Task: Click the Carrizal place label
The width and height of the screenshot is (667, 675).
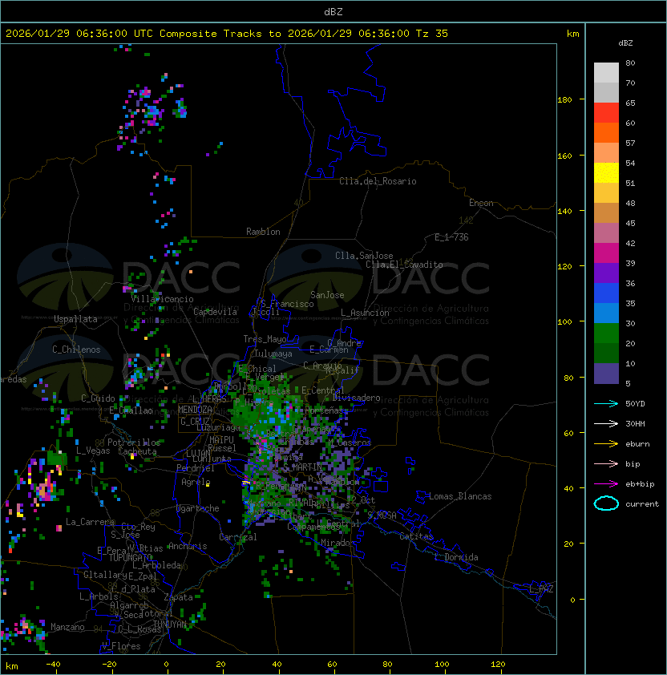Action: [x=238, y=537]
